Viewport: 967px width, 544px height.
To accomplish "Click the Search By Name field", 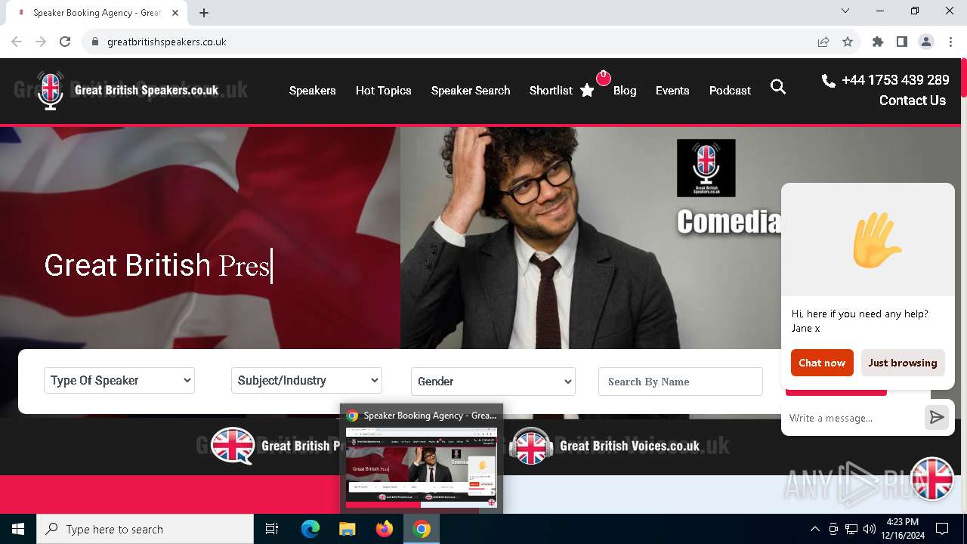I will [681, 382].
